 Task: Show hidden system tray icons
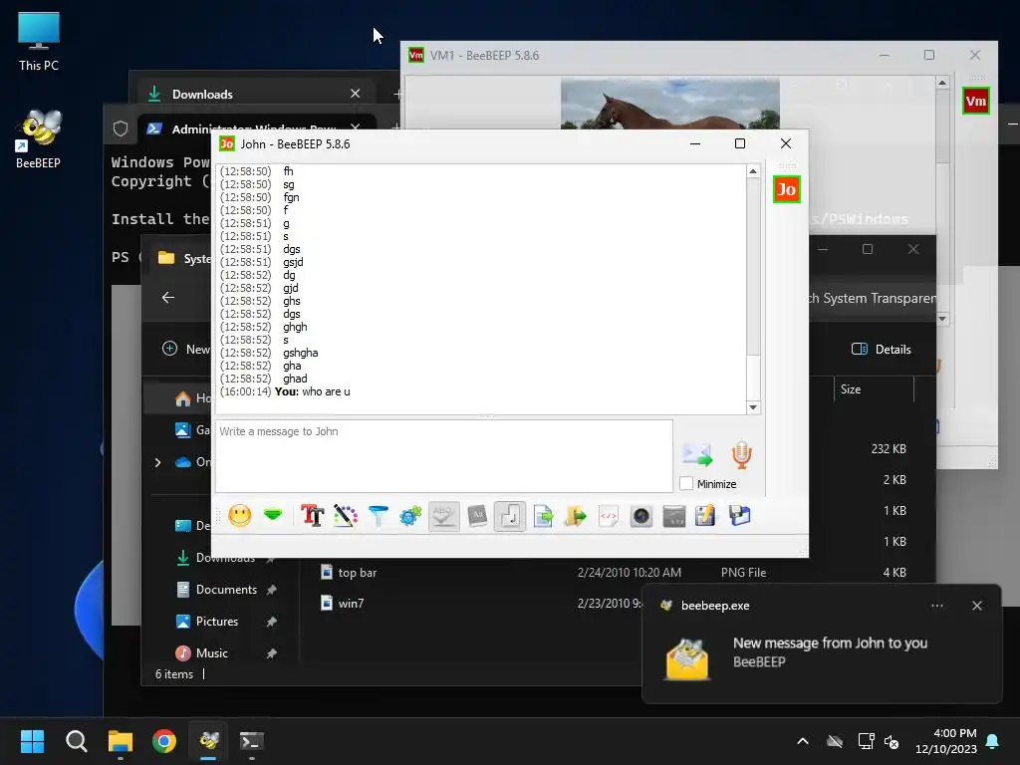803,741
